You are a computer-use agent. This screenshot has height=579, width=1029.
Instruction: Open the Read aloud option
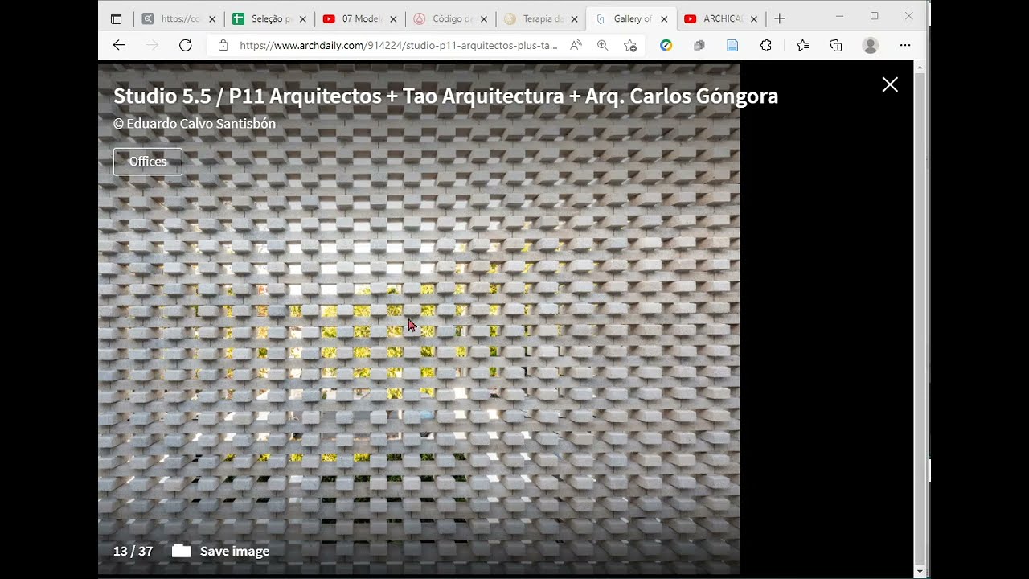pyautogui.click(x=576, y=46)
